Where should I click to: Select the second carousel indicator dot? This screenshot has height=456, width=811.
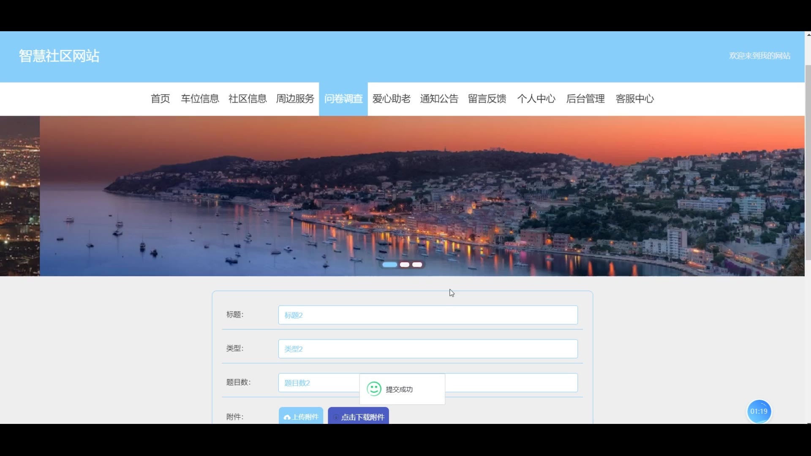(404, 265)
